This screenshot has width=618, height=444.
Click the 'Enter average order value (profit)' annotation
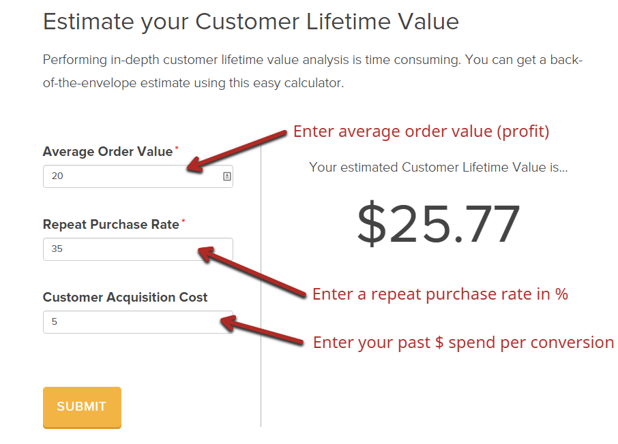point(422,132)
